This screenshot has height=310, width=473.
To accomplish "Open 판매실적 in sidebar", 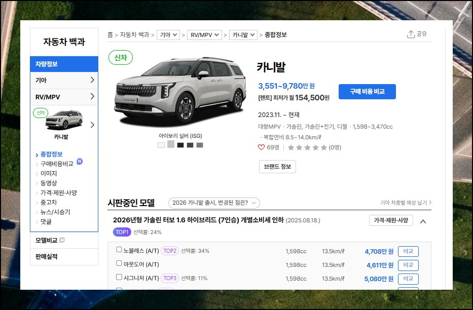I will tap(46, 257).
